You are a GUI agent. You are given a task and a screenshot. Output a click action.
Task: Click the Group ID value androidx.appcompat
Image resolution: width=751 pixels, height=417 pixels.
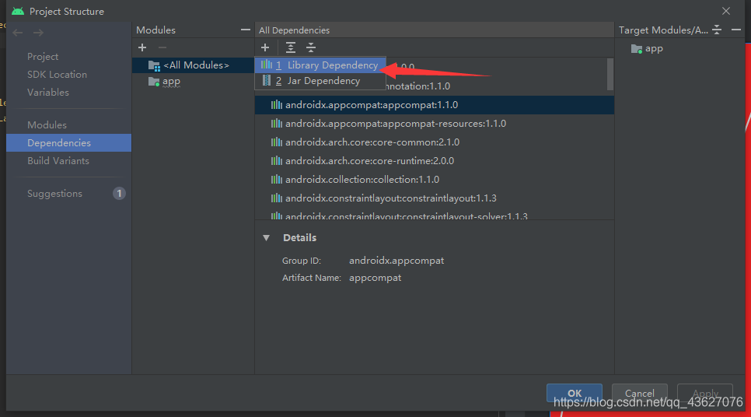click(x=396, y=261)
